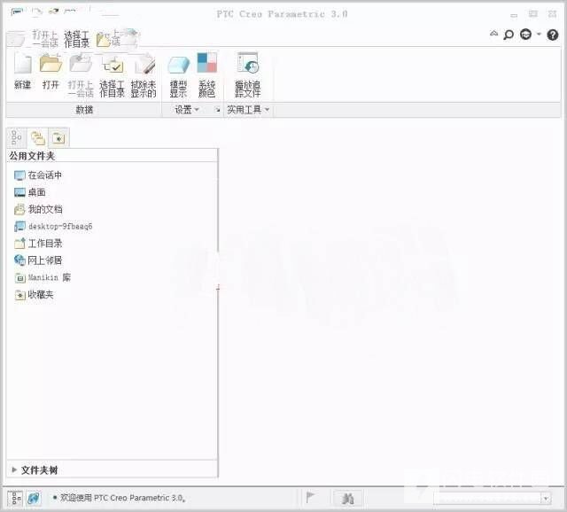Click 播放追踪文件 trail file button
The width and height of the screenshot is (567, 512).
tap(248, 75)
